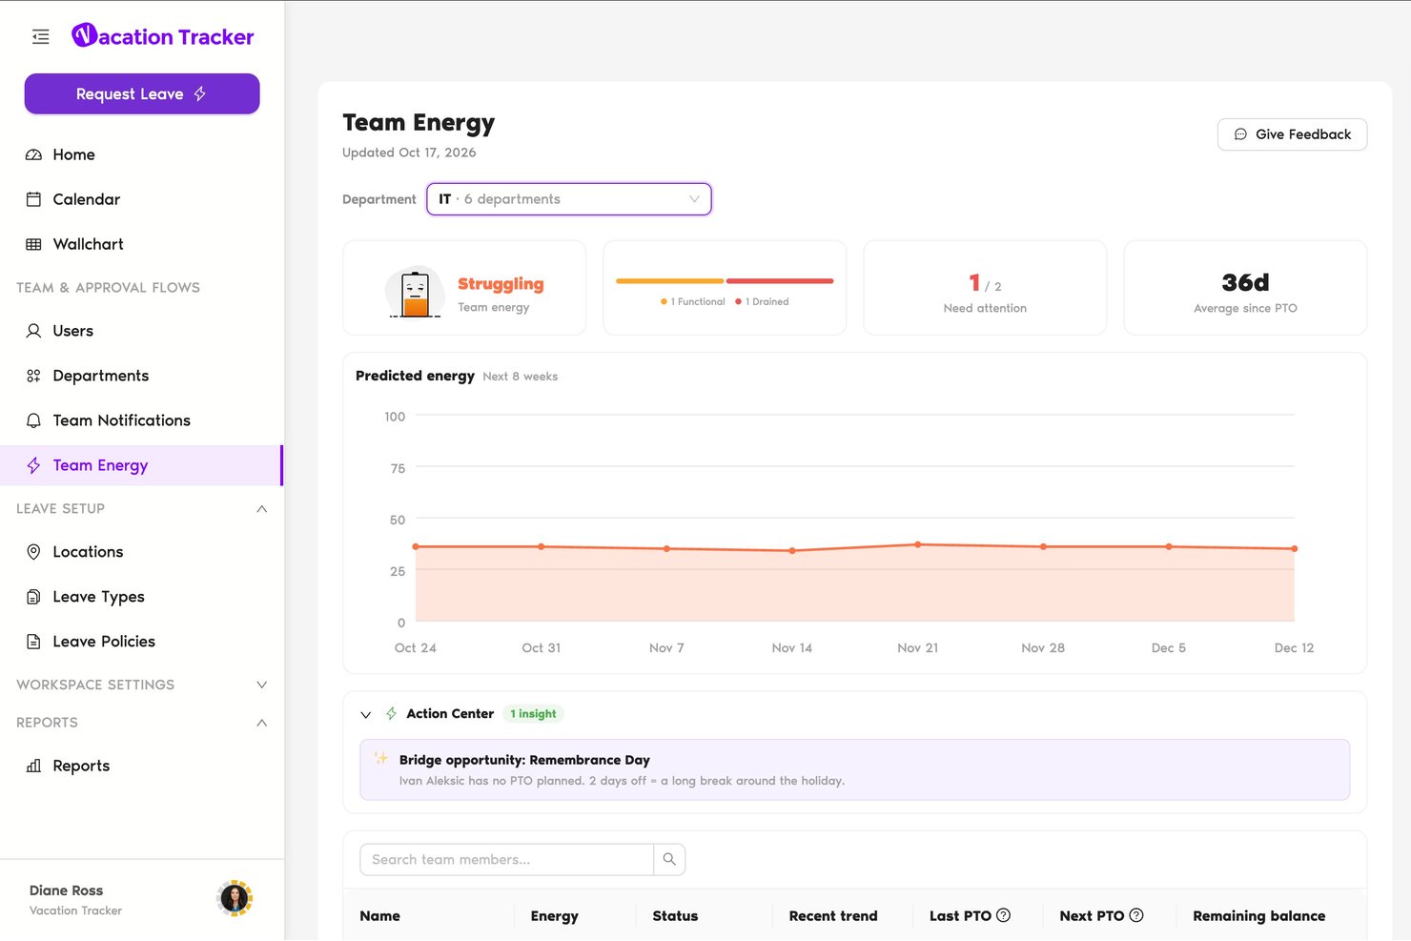Viewport: 1411px width, 941px height.
Task: Click the Next PTO help icon
Action: pos(1136,915)
